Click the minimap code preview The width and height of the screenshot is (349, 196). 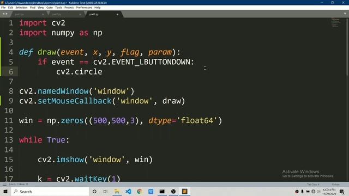coord(335,22)
